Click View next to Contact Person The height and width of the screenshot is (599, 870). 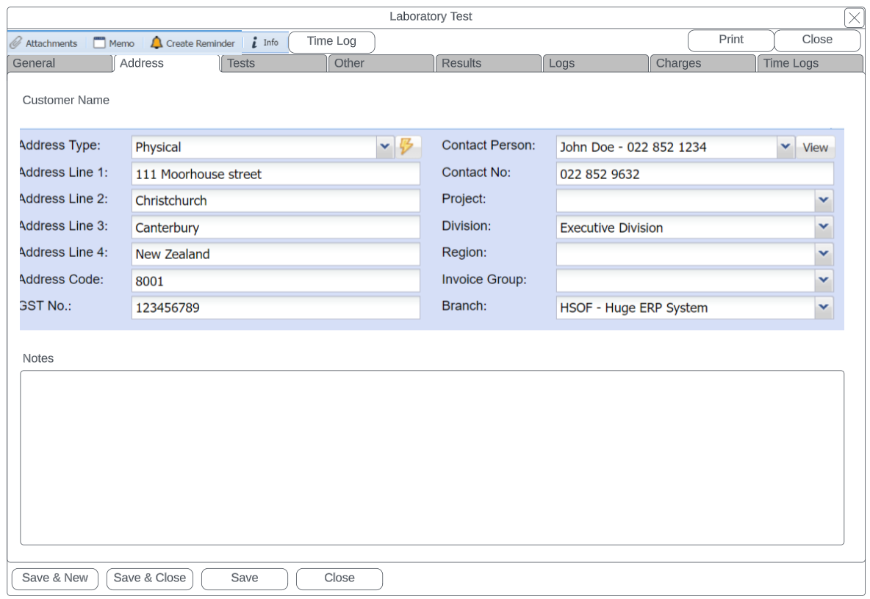(x=815, y=148)
